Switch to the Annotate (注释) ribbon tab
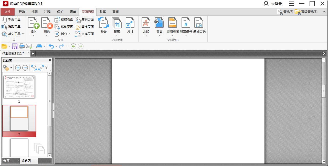 (47, 12)
